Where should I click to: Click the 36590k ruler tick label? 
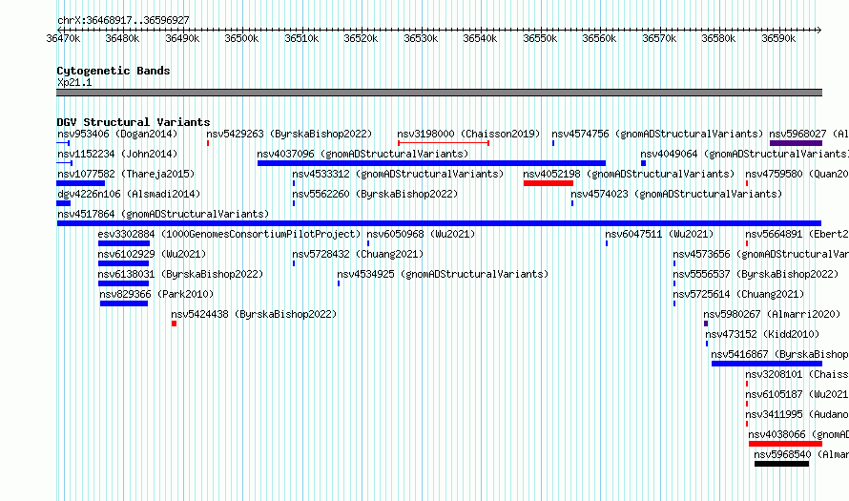[x=778, y=38]
